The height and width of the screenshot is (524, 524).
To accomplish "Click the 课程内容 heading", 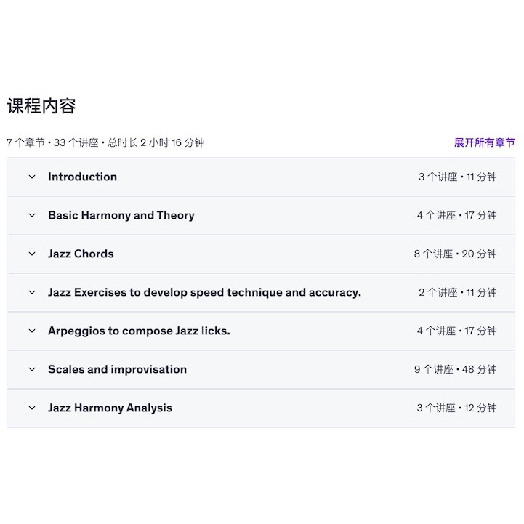I will point(41,106).
